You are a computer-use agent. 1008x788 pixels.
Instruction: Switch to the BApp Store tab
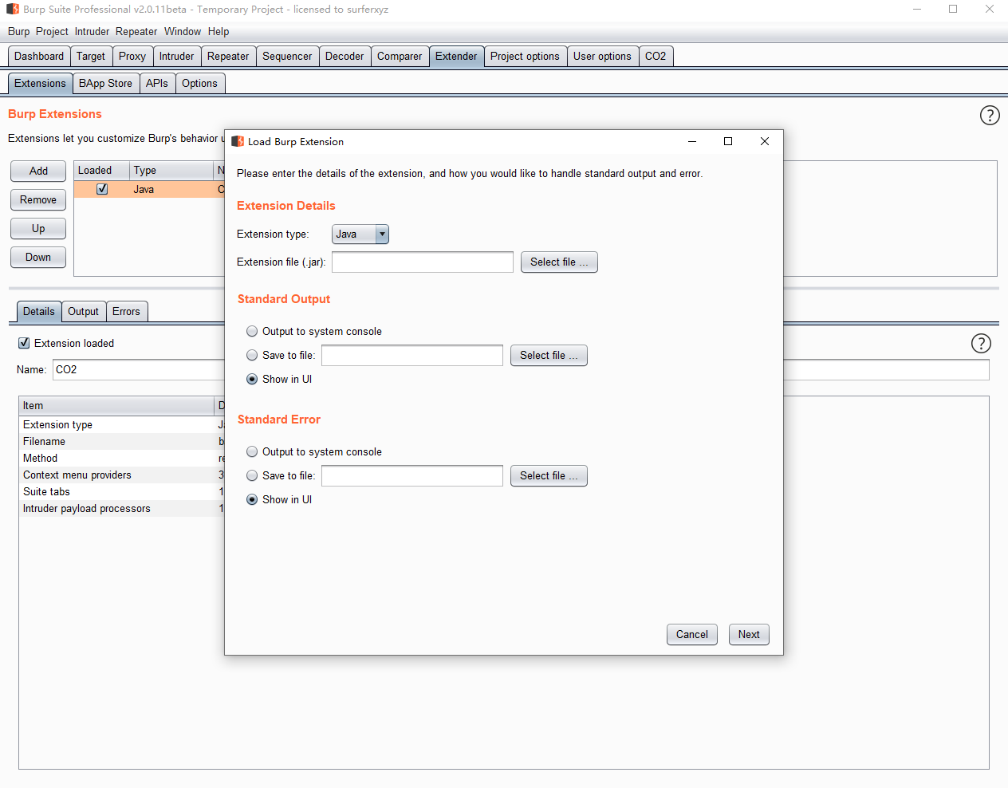105,84
